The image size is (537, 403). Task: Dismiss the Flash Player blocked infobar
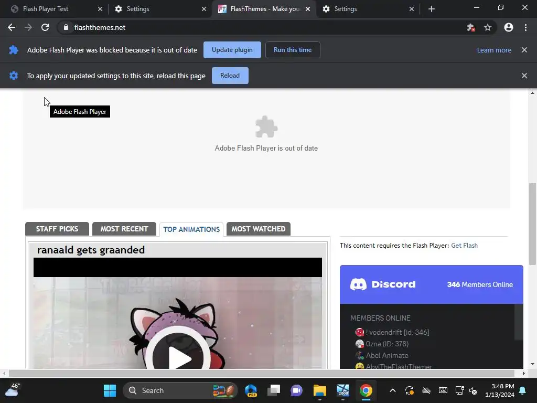(524, 50)
